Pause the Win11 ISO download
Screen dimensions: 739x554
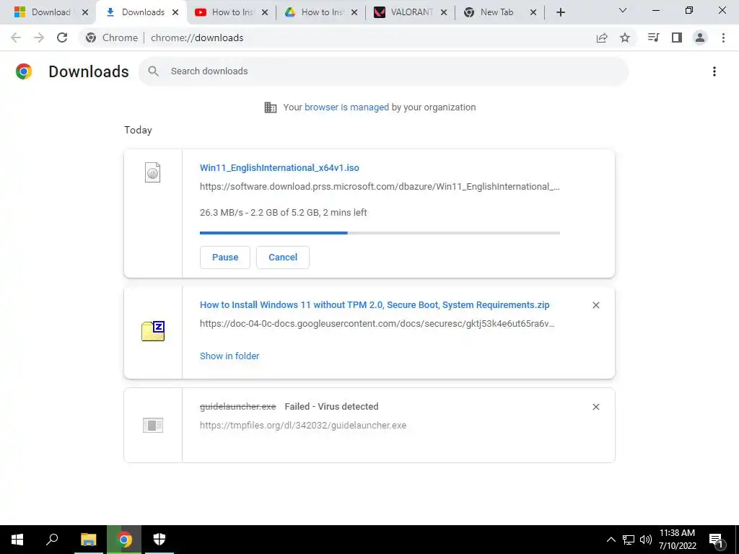coord(225,258)
